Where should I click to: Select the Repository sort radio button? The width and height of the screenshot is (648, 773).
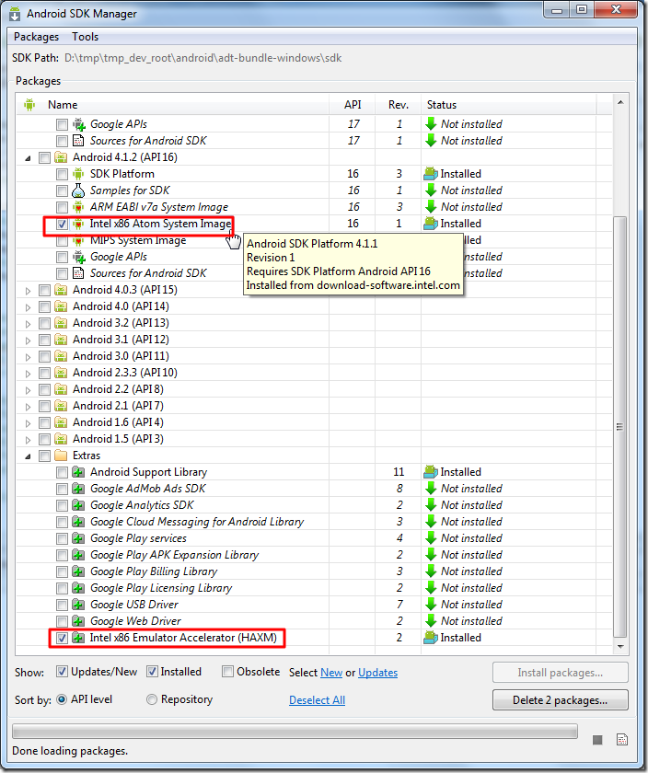click(x=152, y=699)
